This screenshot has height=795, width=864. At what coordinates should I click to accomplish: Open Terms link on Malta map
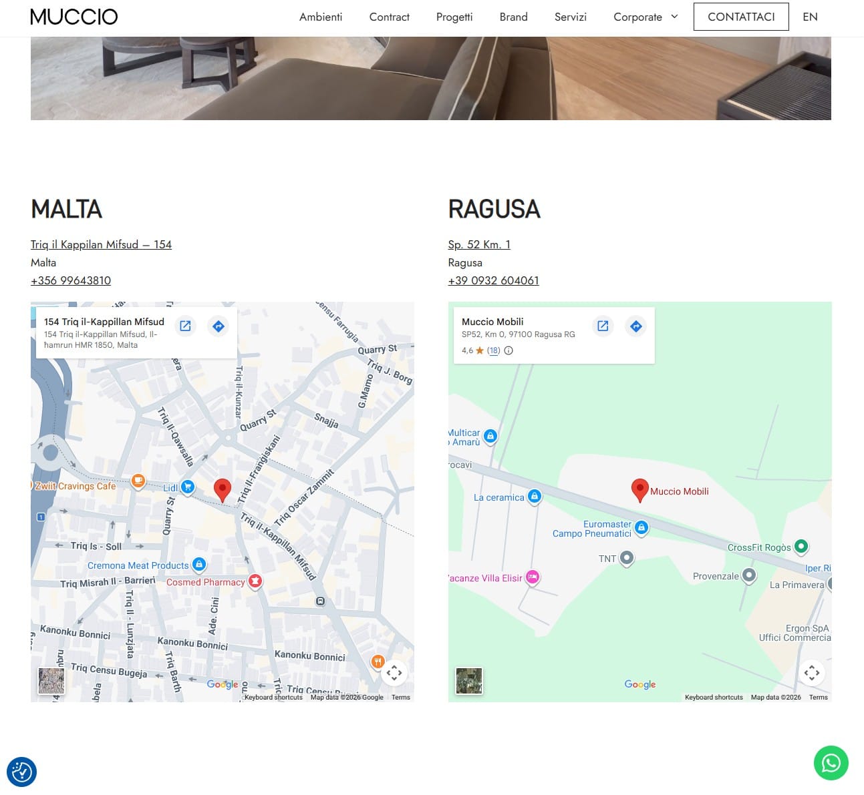coord(401,697)
